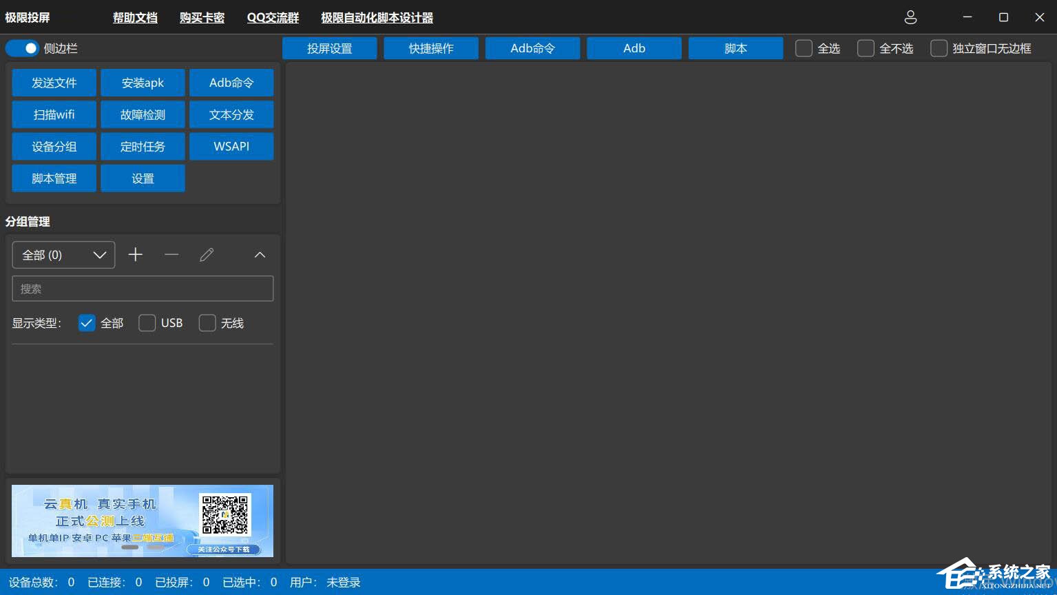The height and width of the screenshot is (595, 1057).
Task: Toggle the 侧边栏 sidebar switch
Action: (x=22, y=48)
